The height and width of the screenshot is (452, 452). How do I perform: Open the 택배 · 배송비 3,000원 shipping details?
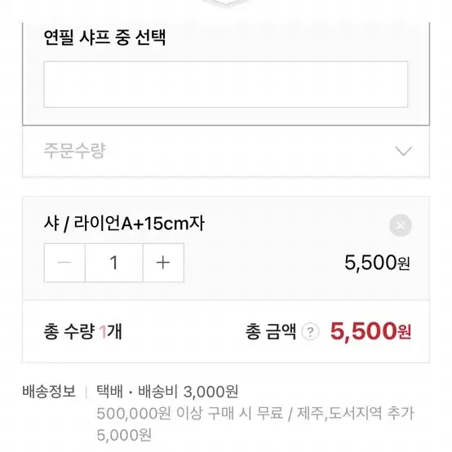point(167,392)
